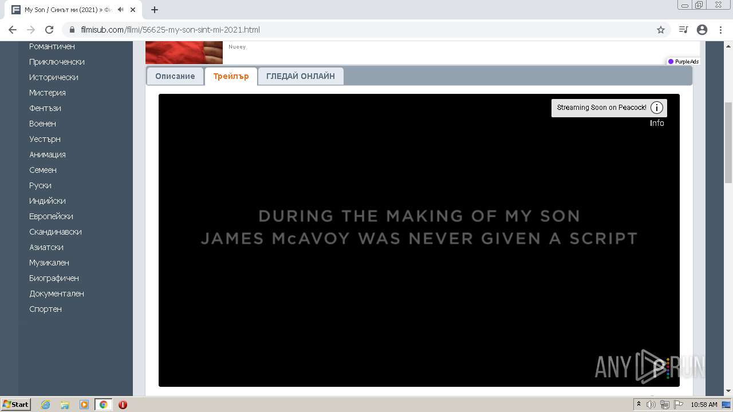This screenshot has height=412, width=733.
Task: Open Chrome media control icon
Action: pos(683,30)
